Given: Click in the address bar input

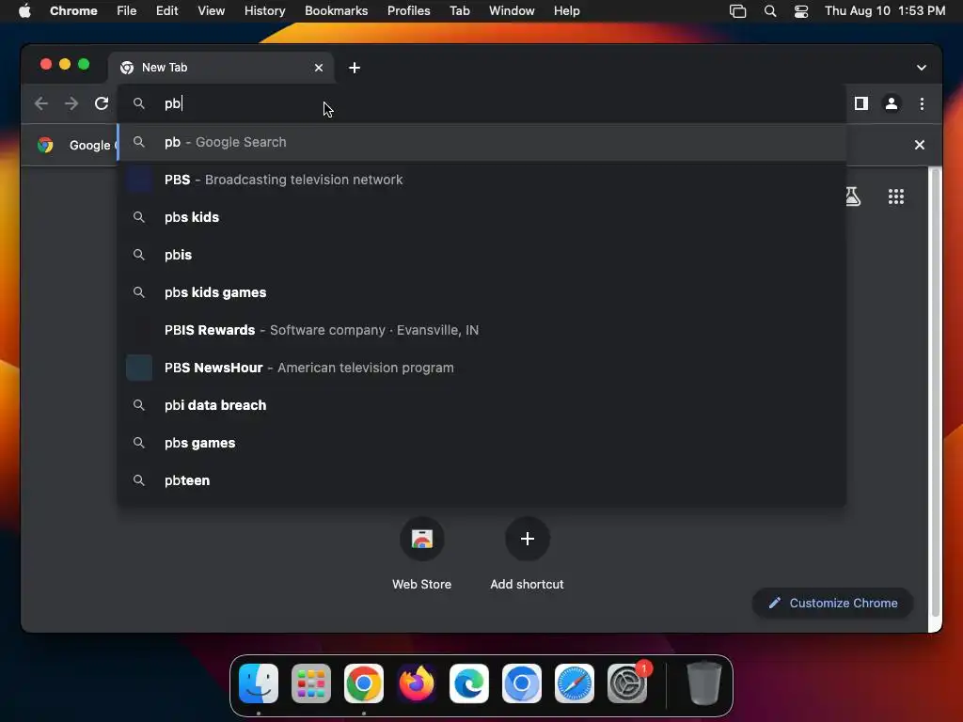Looking at the screenshot, I should coord(481,103).
